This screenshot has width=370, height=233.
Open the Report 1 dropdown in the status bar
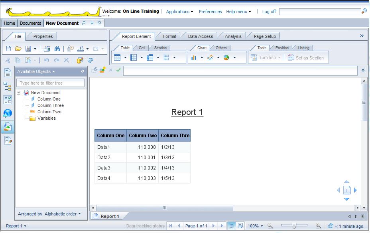[x=16, y=226]
